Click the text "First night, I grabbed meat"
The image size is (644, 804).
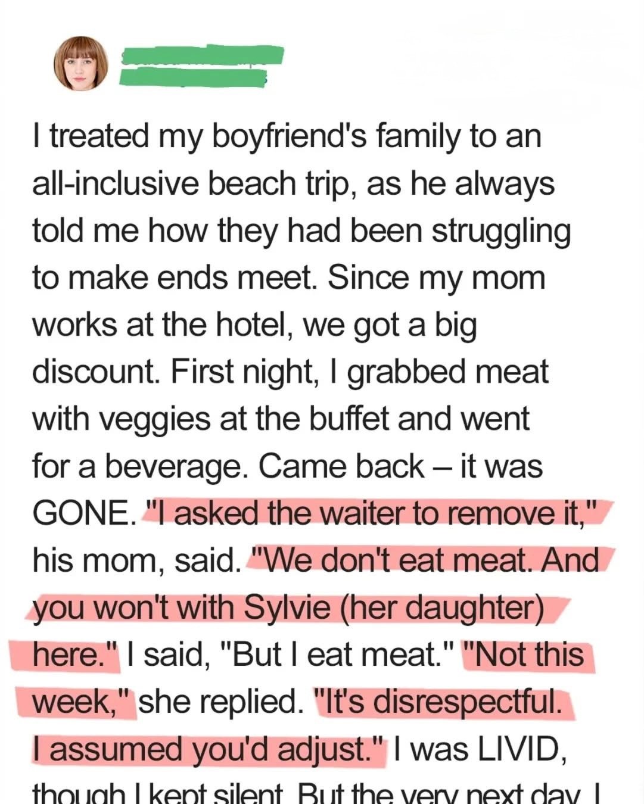pos(359,372)
